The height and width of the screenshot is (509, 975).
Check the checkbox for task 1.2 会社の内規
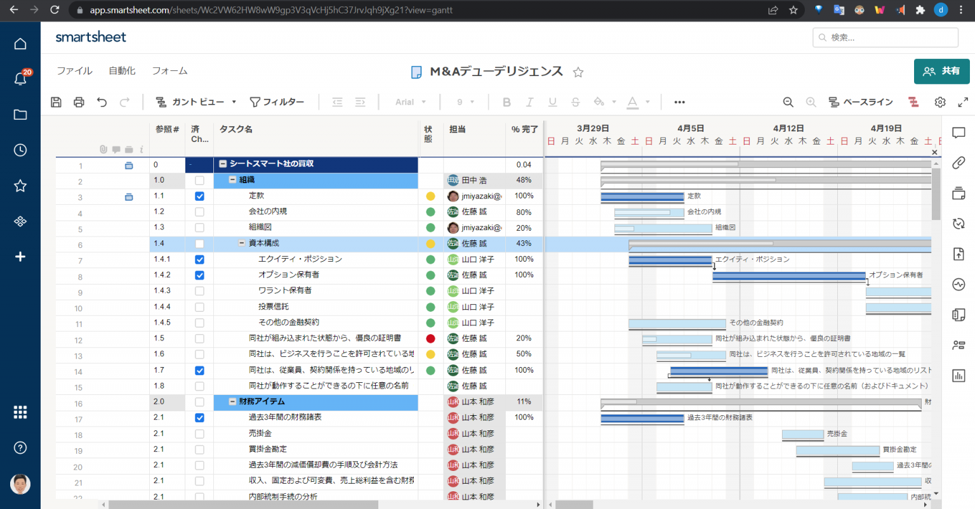(199, 212)
